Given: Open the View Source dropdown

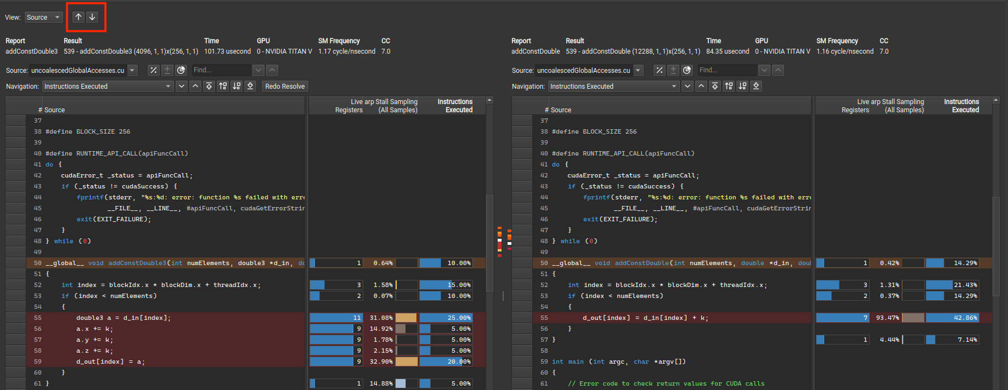Looking at the screenshot, I should point(44,18).
